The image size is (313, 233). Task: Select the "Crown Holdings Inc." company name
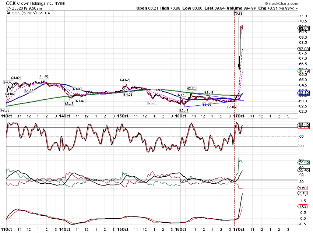(x=35, y=3)
